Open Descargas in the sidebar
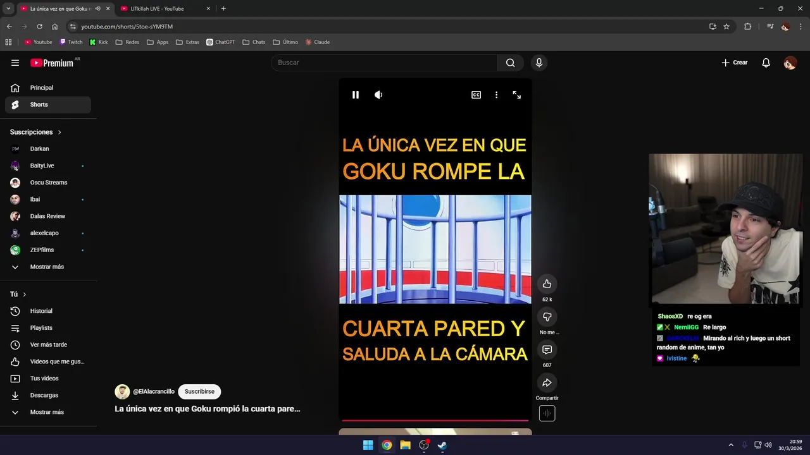The width and height of the screenshot is (810, 455). [48, 395]
